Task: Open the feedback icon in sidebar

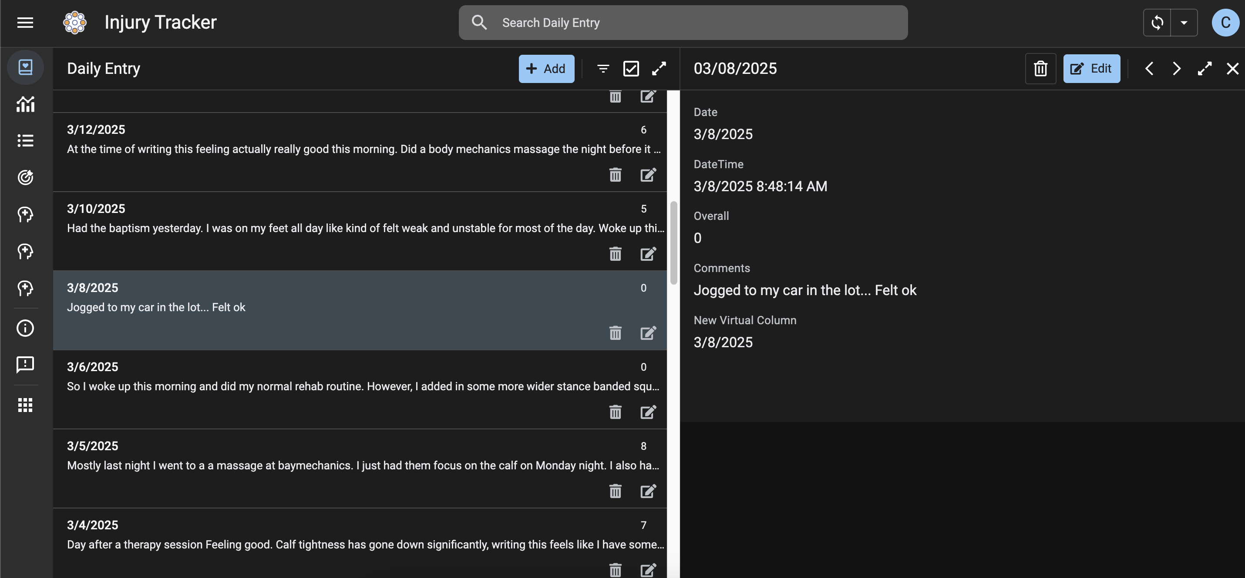Action: [x=25, y=365]
